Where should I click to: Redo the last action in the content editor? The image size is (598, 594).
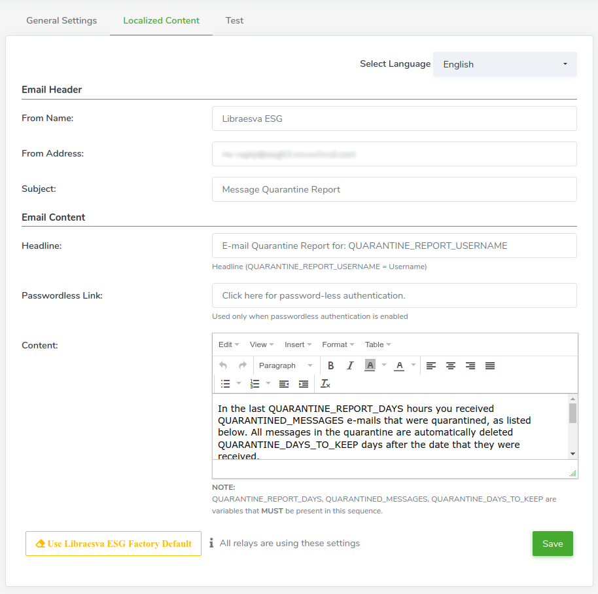[x=243, y=365]
